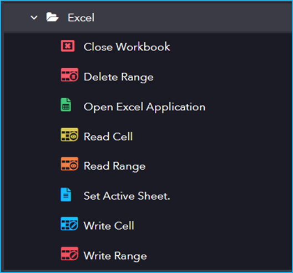
Task: Pick the Read Cell activity text
Action: click(108, 136)
